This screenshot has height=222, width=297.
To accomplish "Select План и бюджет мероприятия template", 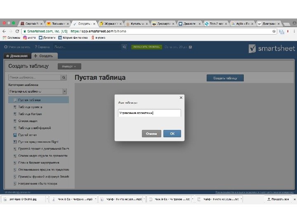I will tap(38, 163).
